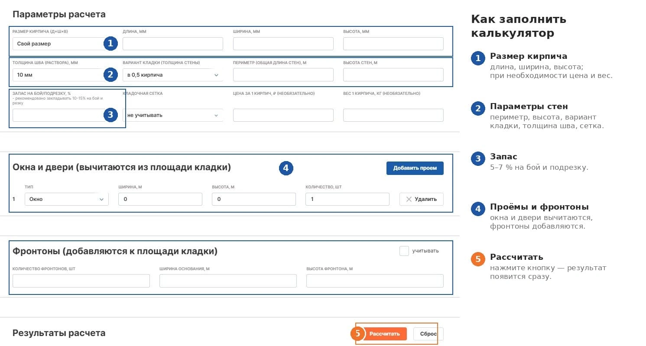The width and height of the screenshot is (646, 346).
Task: Click the 'Ширина, мм' brick input field
Action: [x=283, y=44]
